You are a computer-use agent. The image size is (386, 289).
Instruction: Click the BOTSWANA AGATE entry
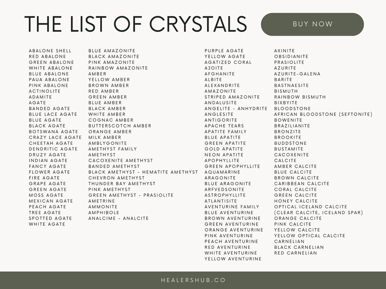coord(53,131)
